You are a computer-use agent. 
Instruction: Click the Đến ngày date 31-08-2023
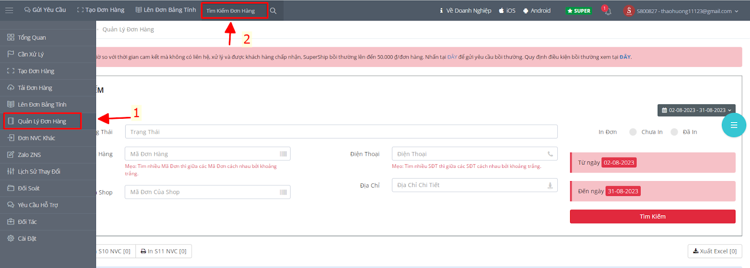click(x=623, y=191)
